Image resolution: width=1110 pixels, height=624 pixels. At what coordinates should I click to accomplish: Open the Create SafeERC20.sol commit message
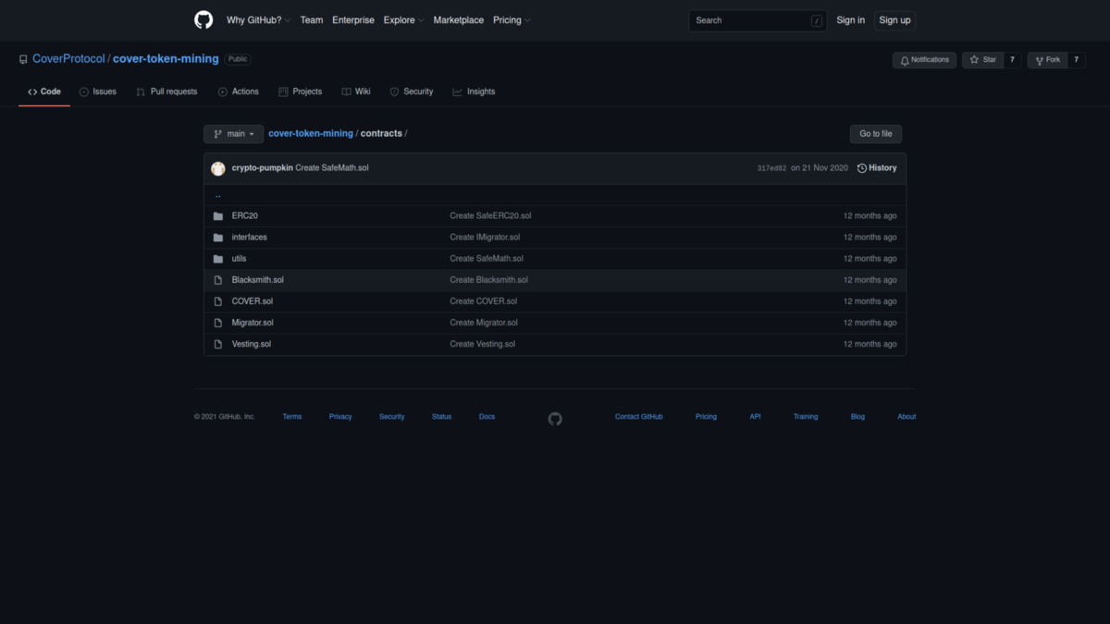point(490,216)
